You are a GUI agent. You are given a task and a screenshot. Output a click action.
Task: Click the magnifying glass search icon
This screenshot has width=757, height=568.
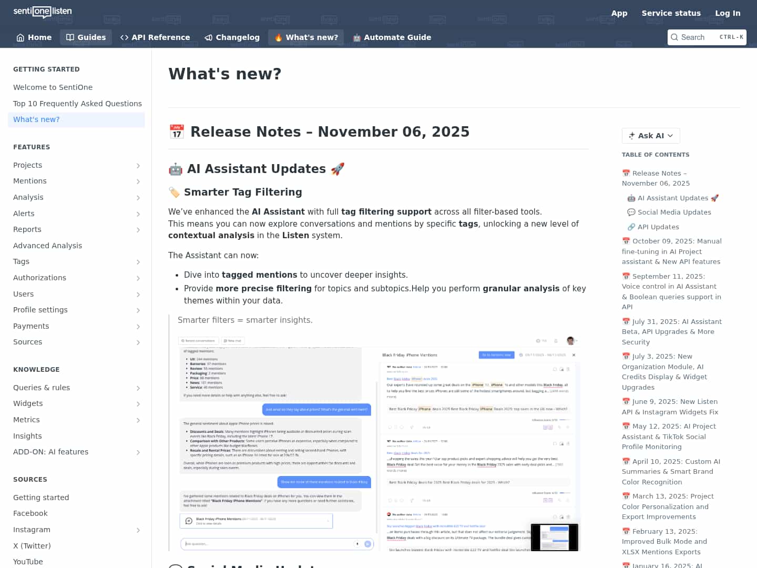676,37
